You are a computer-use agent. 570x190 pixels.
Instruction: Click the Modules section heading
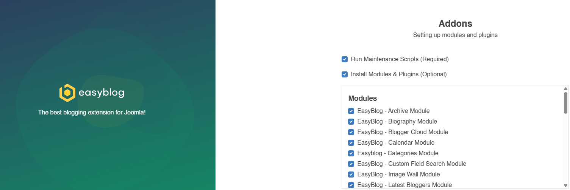(362, 98)
